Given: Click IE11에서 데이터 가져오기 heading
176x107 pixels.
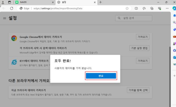Looking at the screenshot, I should [x=34, y=61].
